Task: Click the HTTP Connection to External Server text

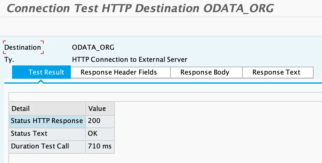Action: point(130,60)
